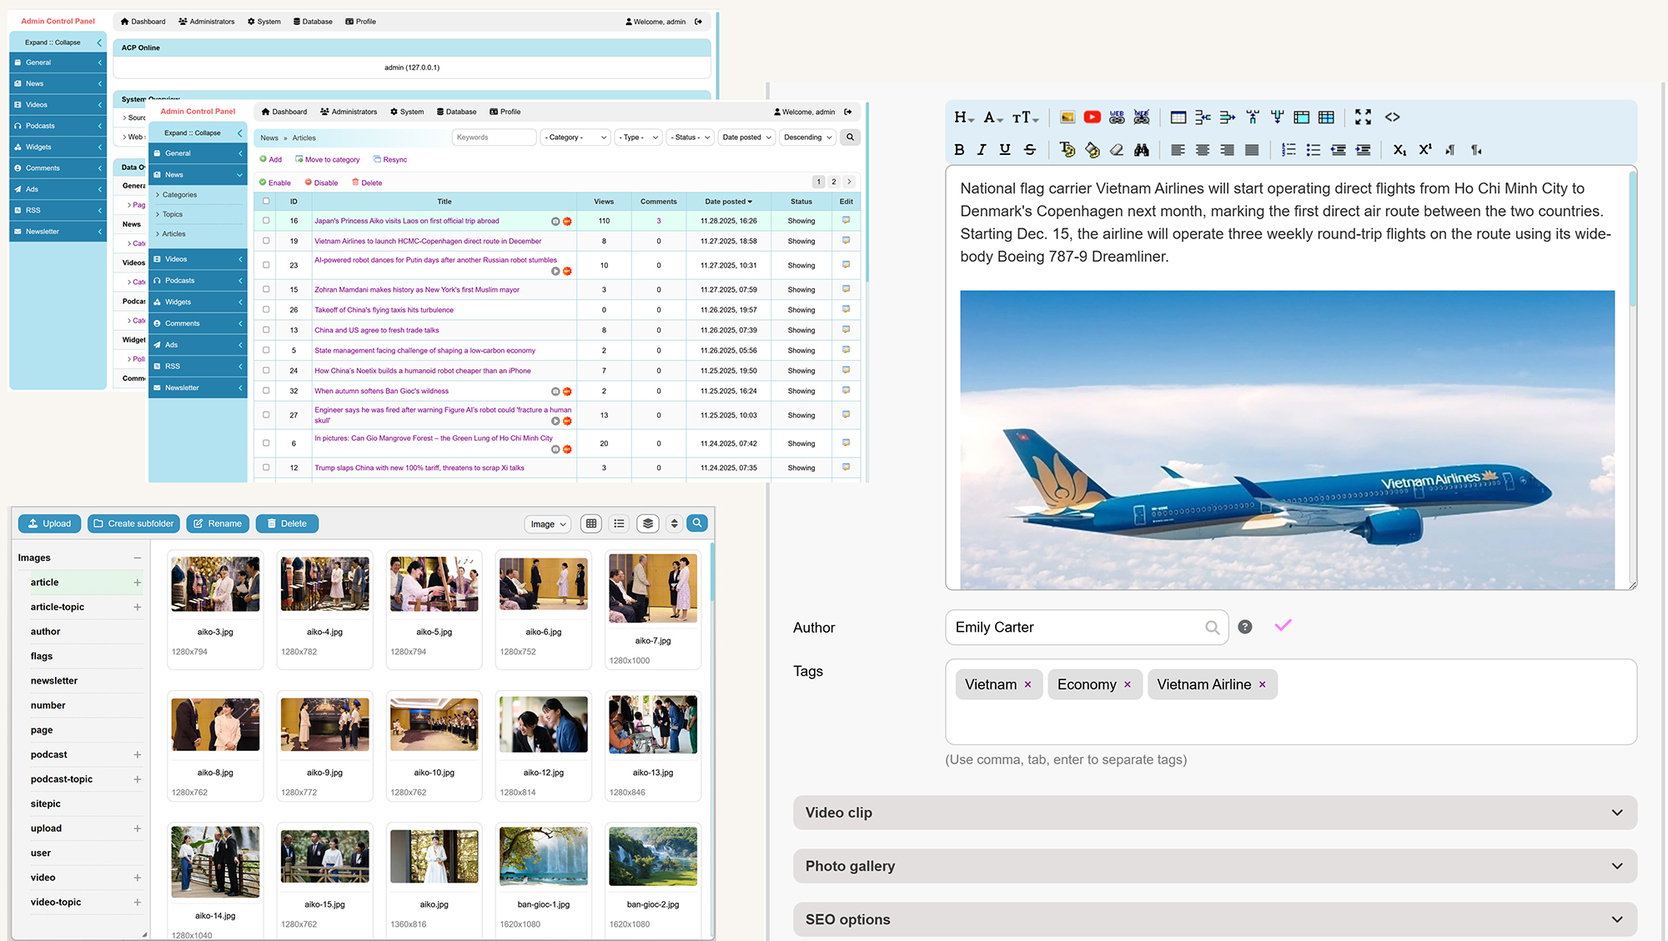
Task: Click the numbered list icon
Action: (x=1289, y=150)
